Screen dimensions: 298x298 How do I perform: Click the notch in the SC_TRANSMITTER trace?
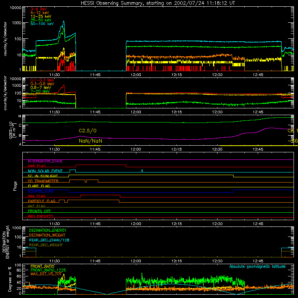[x=86, y=181]
